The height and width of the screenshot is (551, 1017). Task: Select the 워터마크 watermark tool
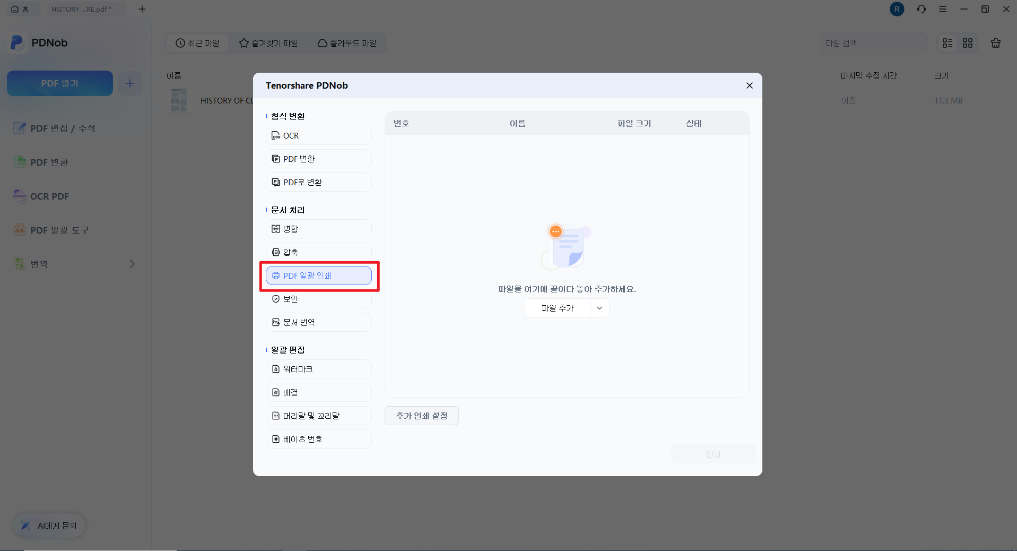tap(318, 369)
